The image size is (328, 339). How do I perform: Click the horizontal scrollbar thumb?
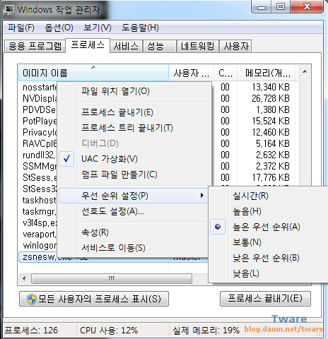(x=112, y=278)
